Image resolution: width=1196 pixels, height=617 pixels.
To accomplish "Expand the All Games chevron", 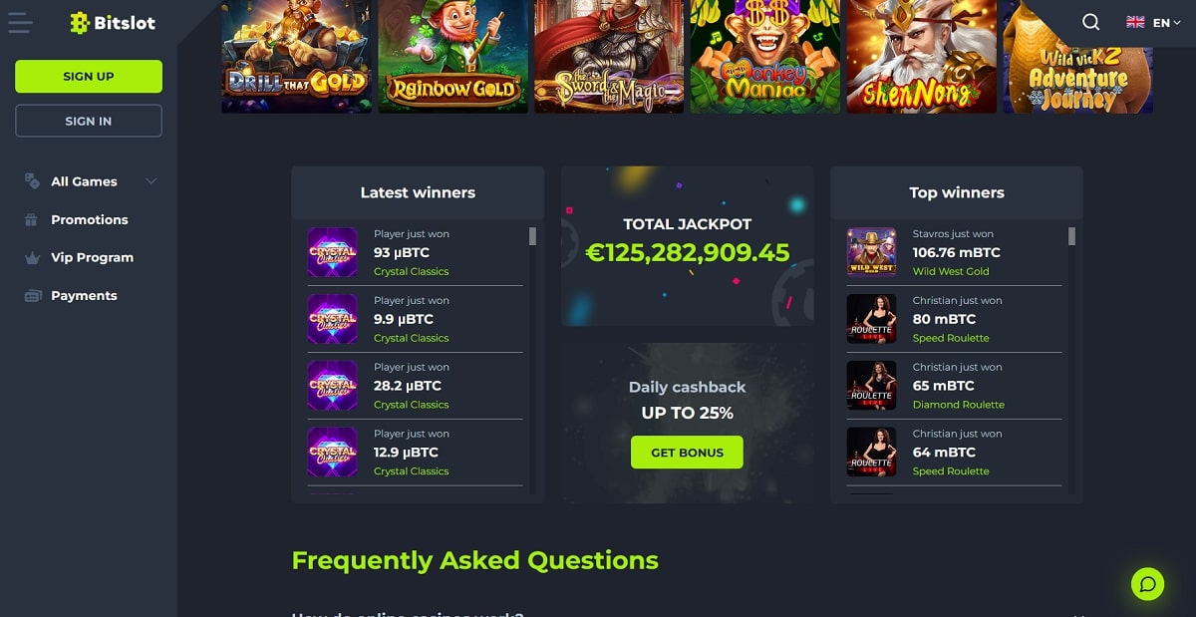I will tap(151, 181).
